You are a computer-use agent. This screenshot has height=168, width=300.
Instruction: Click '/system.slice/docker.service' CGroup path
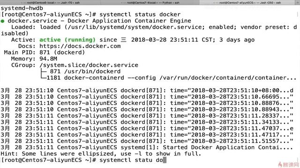pos(89,65)
